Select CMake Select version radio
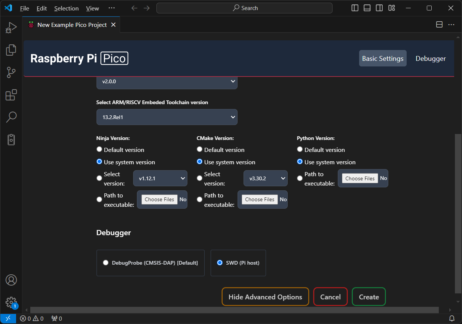Viewport: 462px width, 324px height. pos(199,178)
